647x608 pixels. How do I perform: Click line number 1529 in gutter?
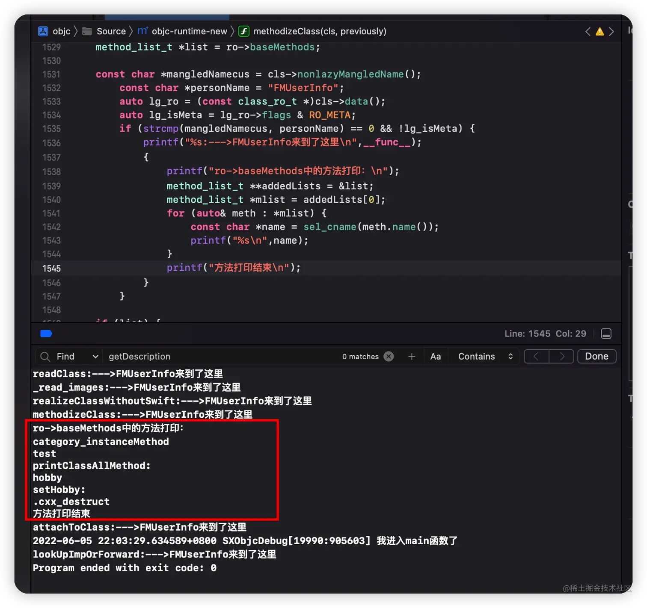click(51, 47)
